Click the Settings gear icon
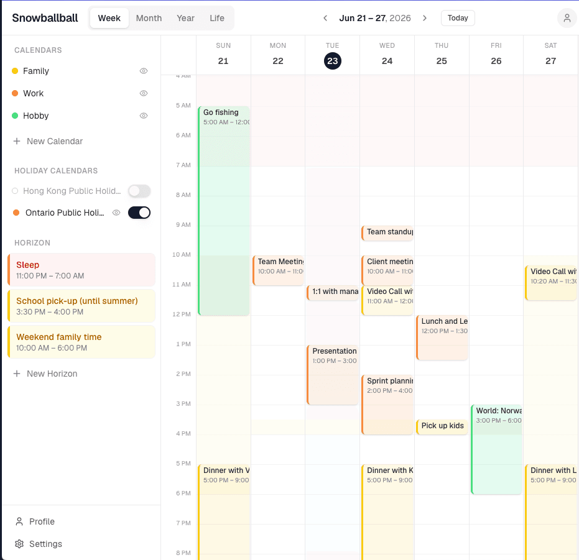 (x=19, y=544)
